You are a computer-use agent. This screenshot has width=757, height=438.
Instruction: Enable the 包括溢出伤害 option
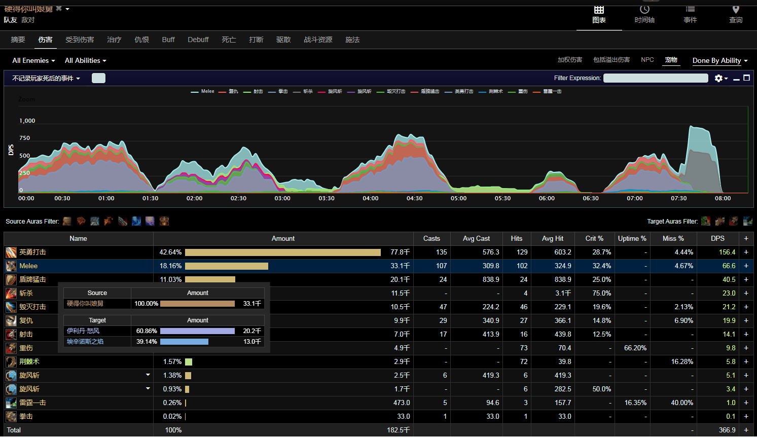point(611,60)
